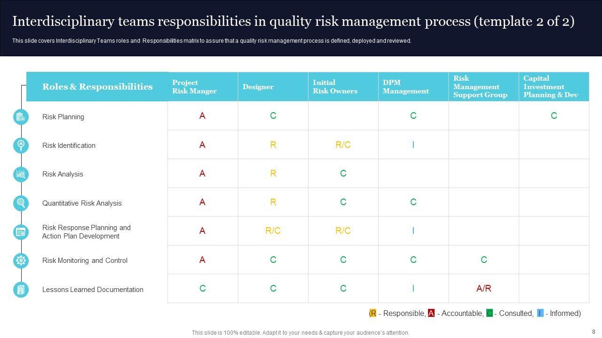602x338 pixels.
Task: Click the slide number 8
Action: [594, 331]
